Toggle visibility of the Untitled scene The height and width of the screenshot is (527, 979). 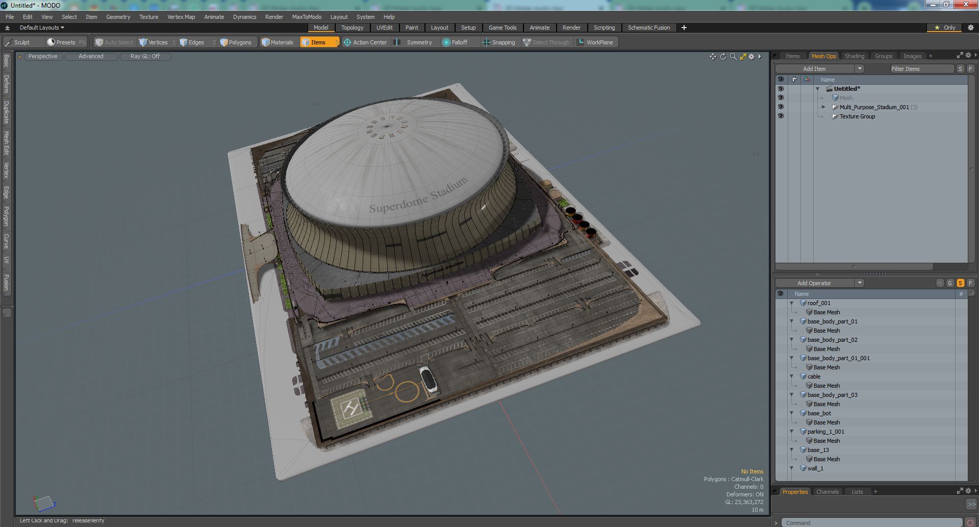pyautogui.click(x=781, y=89)
